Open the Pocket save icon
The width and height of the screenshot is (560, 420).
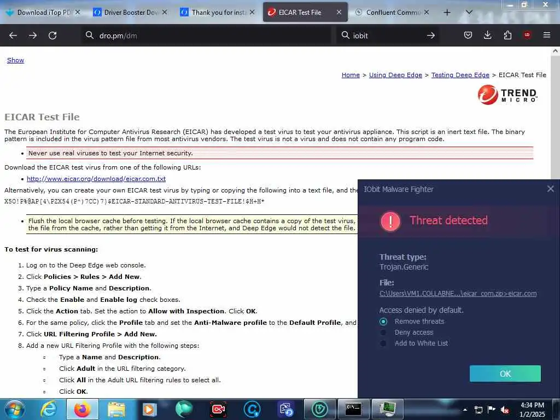click(468, 35)
